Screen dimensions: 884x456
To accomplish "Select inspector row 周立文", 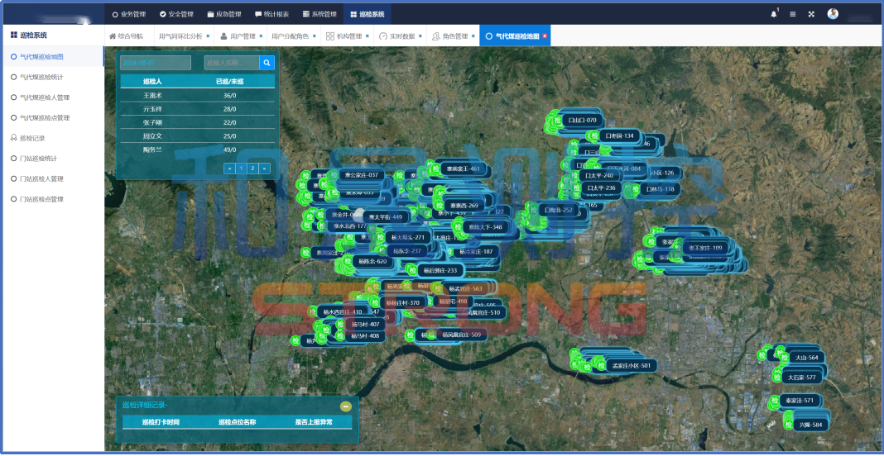I will [197, 136].
